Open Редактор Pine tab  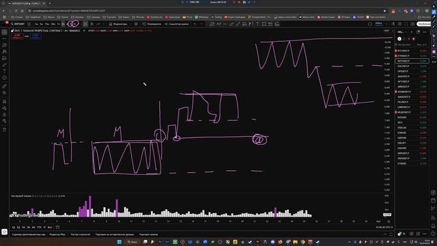57,234
